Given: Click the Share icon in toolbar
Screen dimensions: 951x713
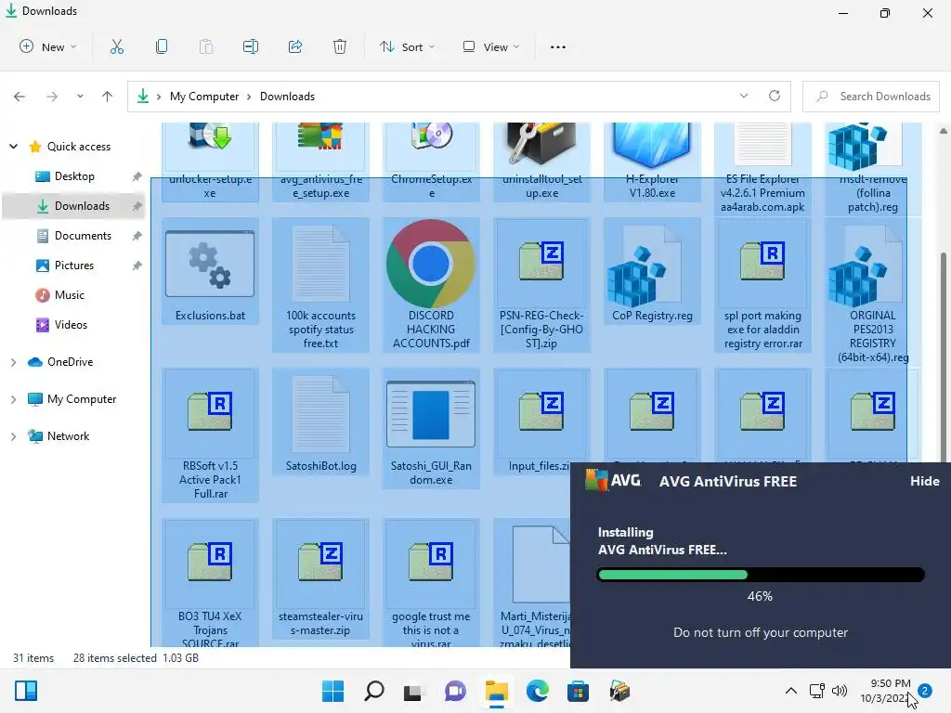Looking at the screenshot, I should click(295, 46).
